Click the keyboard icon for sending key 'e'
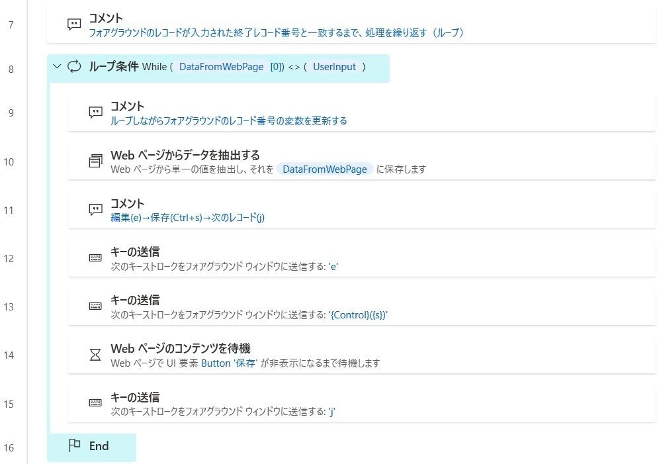659x464 pixels. click(95, 257)
